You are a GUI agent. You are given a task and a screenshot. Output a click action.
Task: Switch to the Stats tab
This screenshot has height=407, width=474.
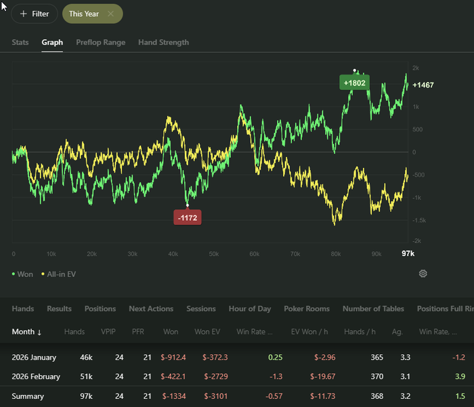coord(20,42)
